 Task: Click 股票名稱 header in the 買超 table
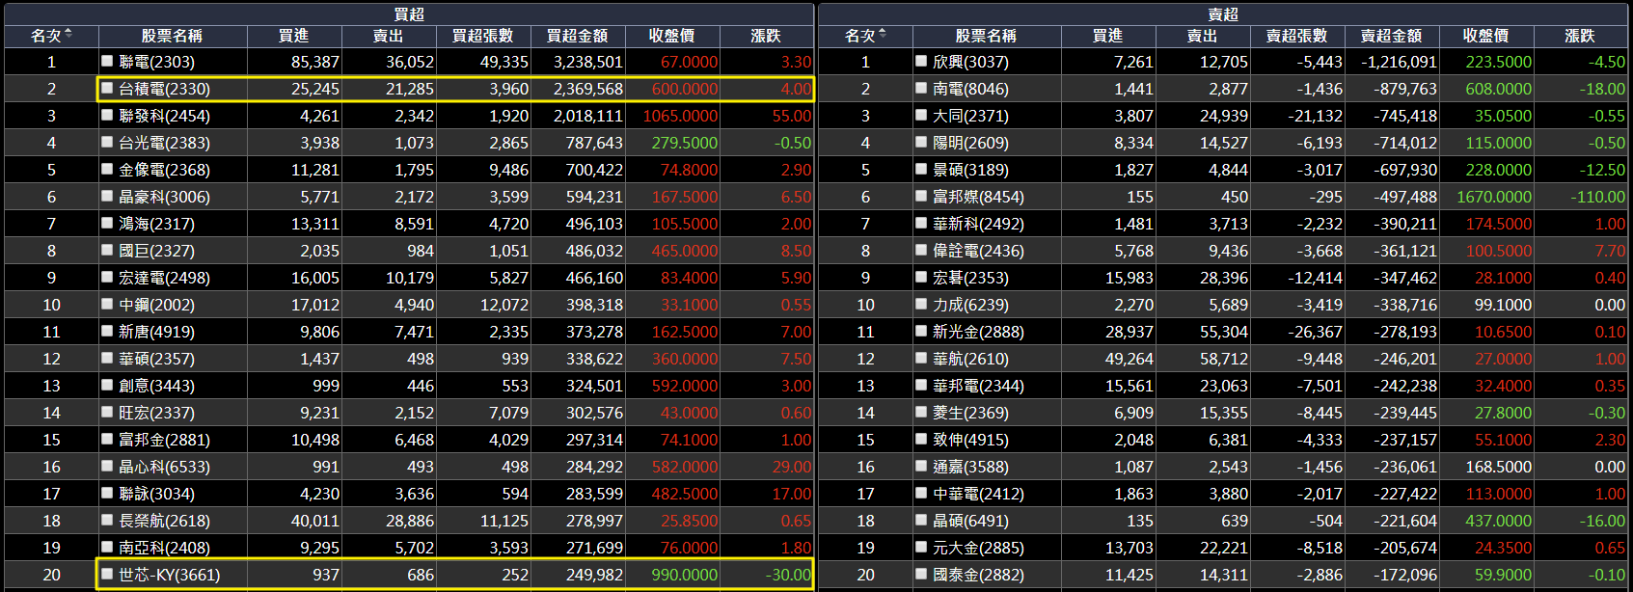point(172,36)
